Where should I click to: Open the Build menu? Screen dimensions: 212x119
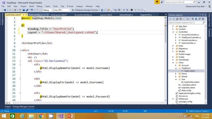coord(31,6)
